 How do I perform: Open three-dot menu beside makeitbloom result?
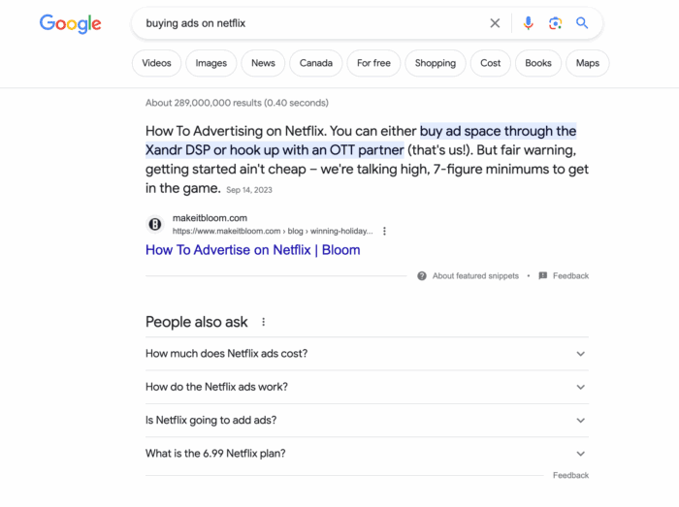(385, 232)
